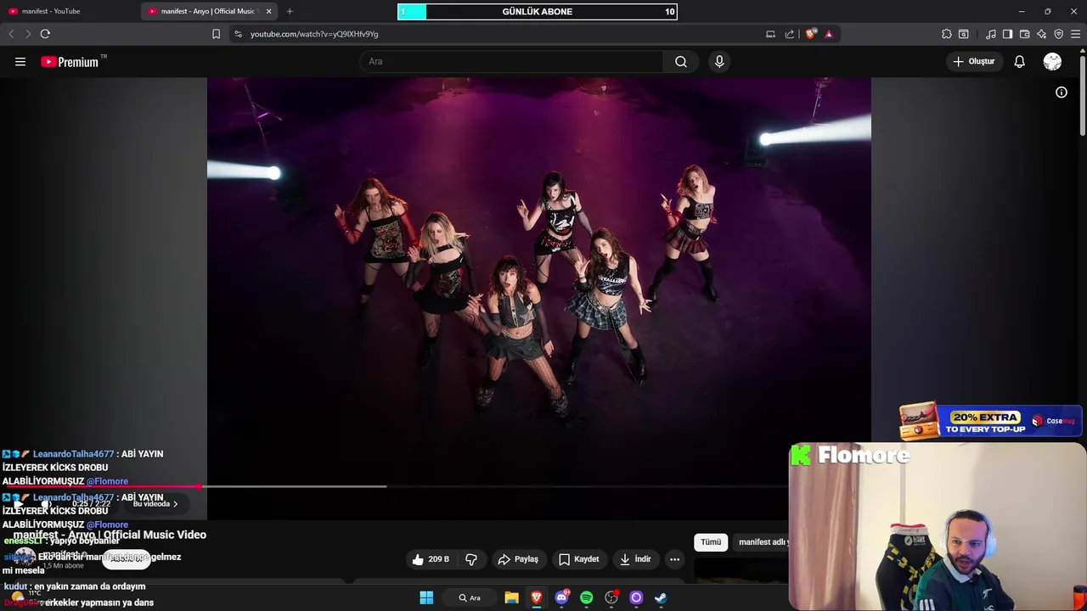The image size is (1087, 611).
Task: Click the YouTube search input field
Action: [x=511, y=61]
